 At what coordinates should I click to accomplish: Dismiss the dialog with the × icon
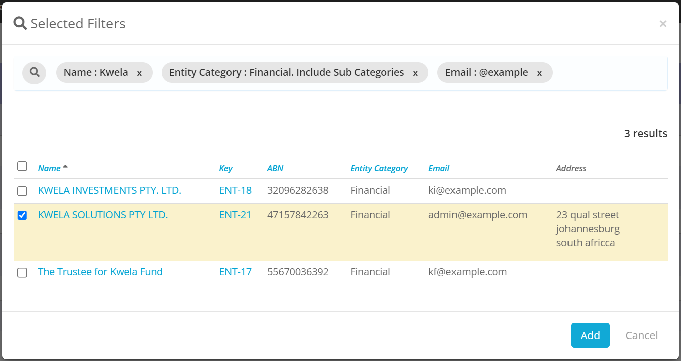click(x=663, y=23)
